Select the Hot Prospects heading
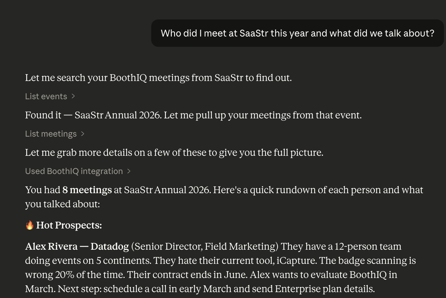 pyautogui.click(x=69, y=225)
